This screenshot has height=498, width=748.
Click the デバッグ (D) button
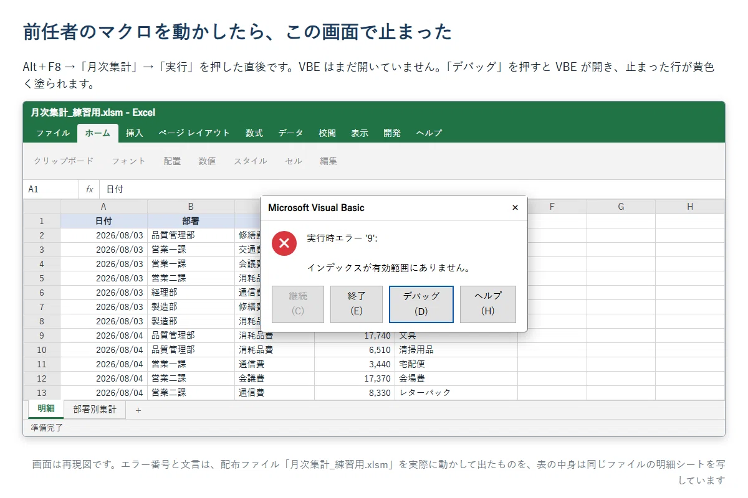(421, 304)
